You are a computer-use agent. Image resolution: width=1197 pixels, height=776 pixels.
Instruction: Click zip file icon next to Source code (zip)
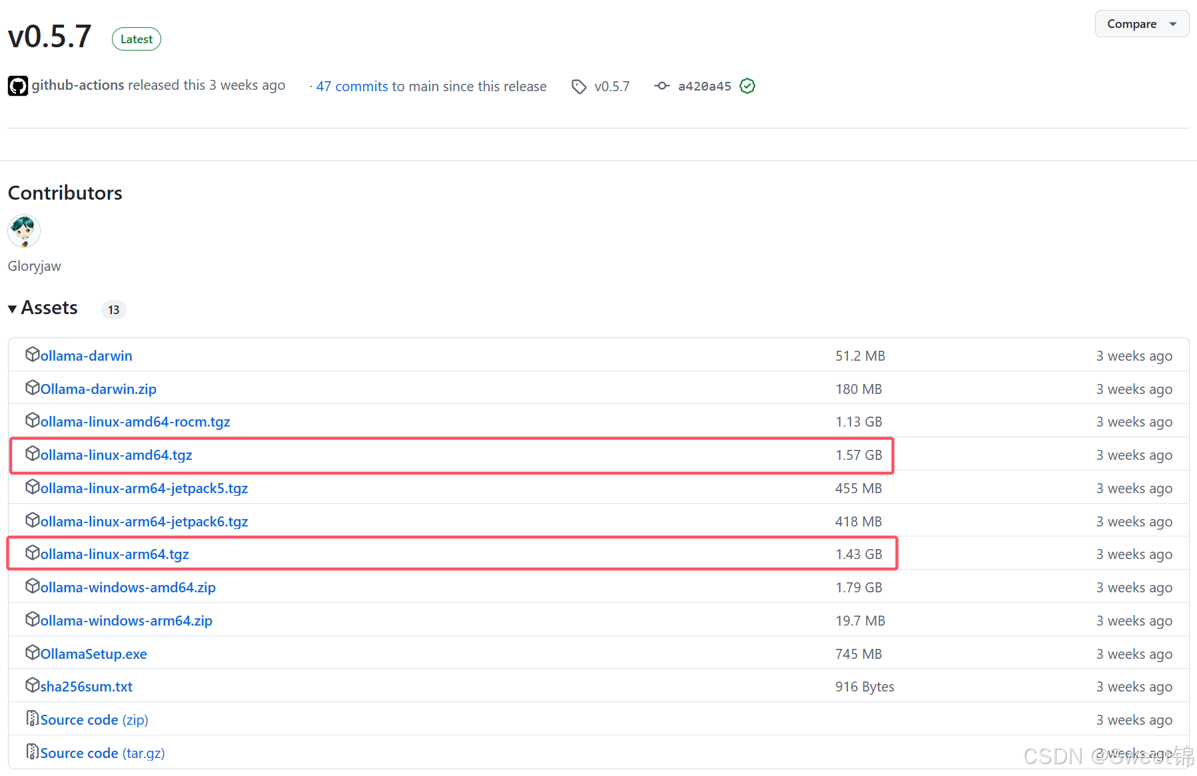33,718
